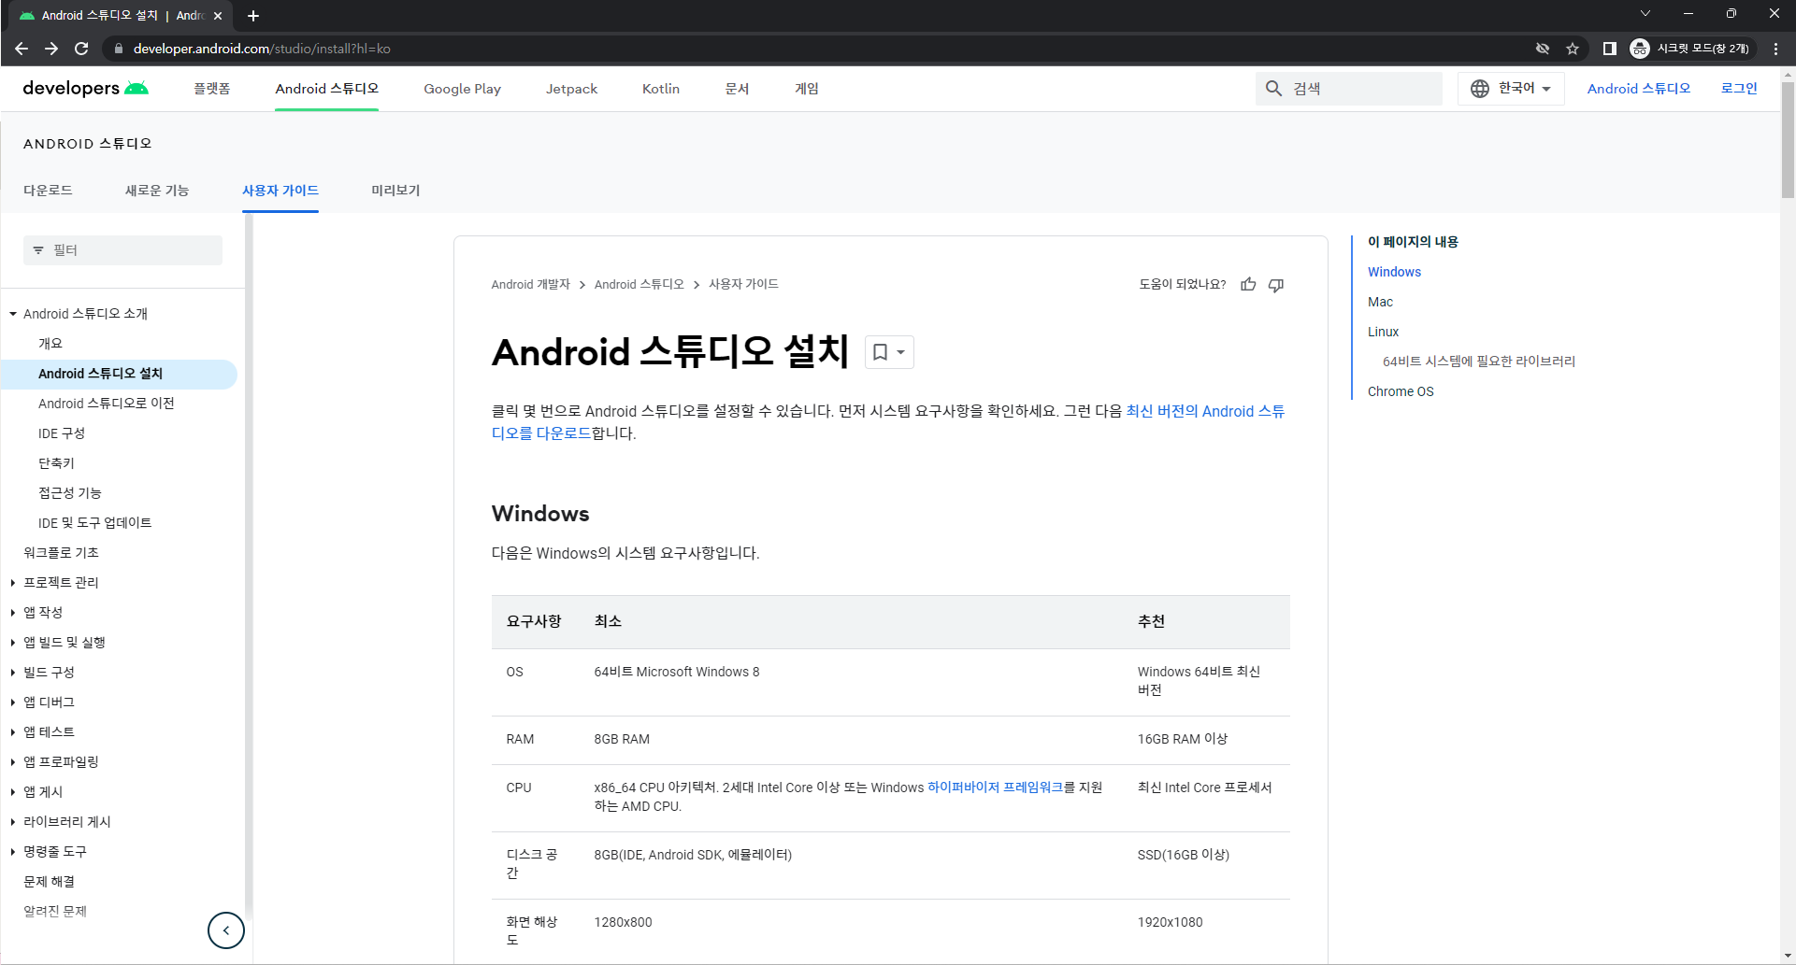Expand 명령줄 도구 section
The height and width of the screenshot is (965, 1796).
click(x=13, y=852)
